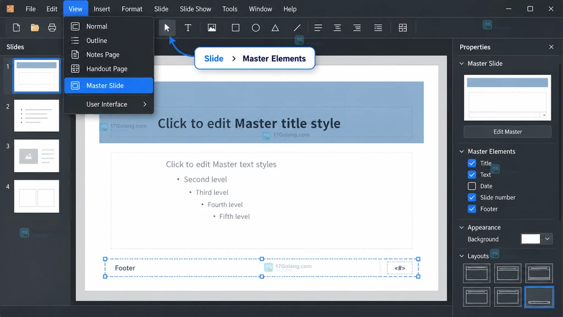Click the master slide preview thumbnail
This screenshot has width=563, height=317.
[507, 98]
